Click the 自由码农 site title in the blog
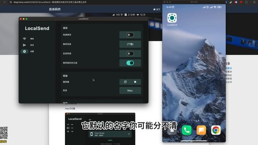 55,9
